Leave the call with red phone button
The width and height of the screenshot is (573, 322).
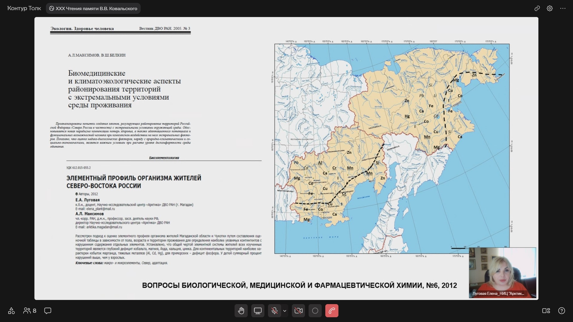[332, 311]
